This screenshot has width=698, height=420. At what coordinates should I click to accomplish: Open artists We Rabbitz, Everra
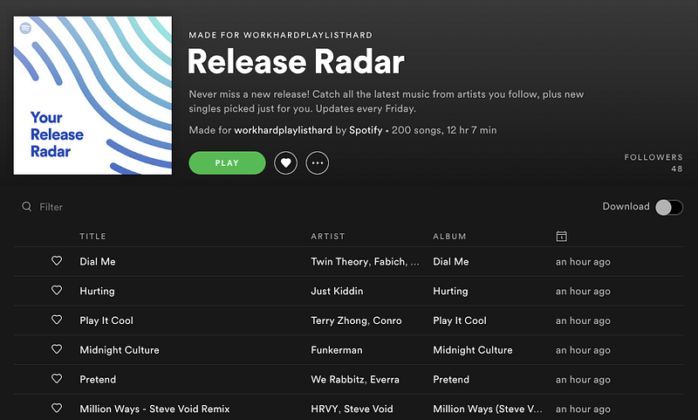[x=355, y=379]
